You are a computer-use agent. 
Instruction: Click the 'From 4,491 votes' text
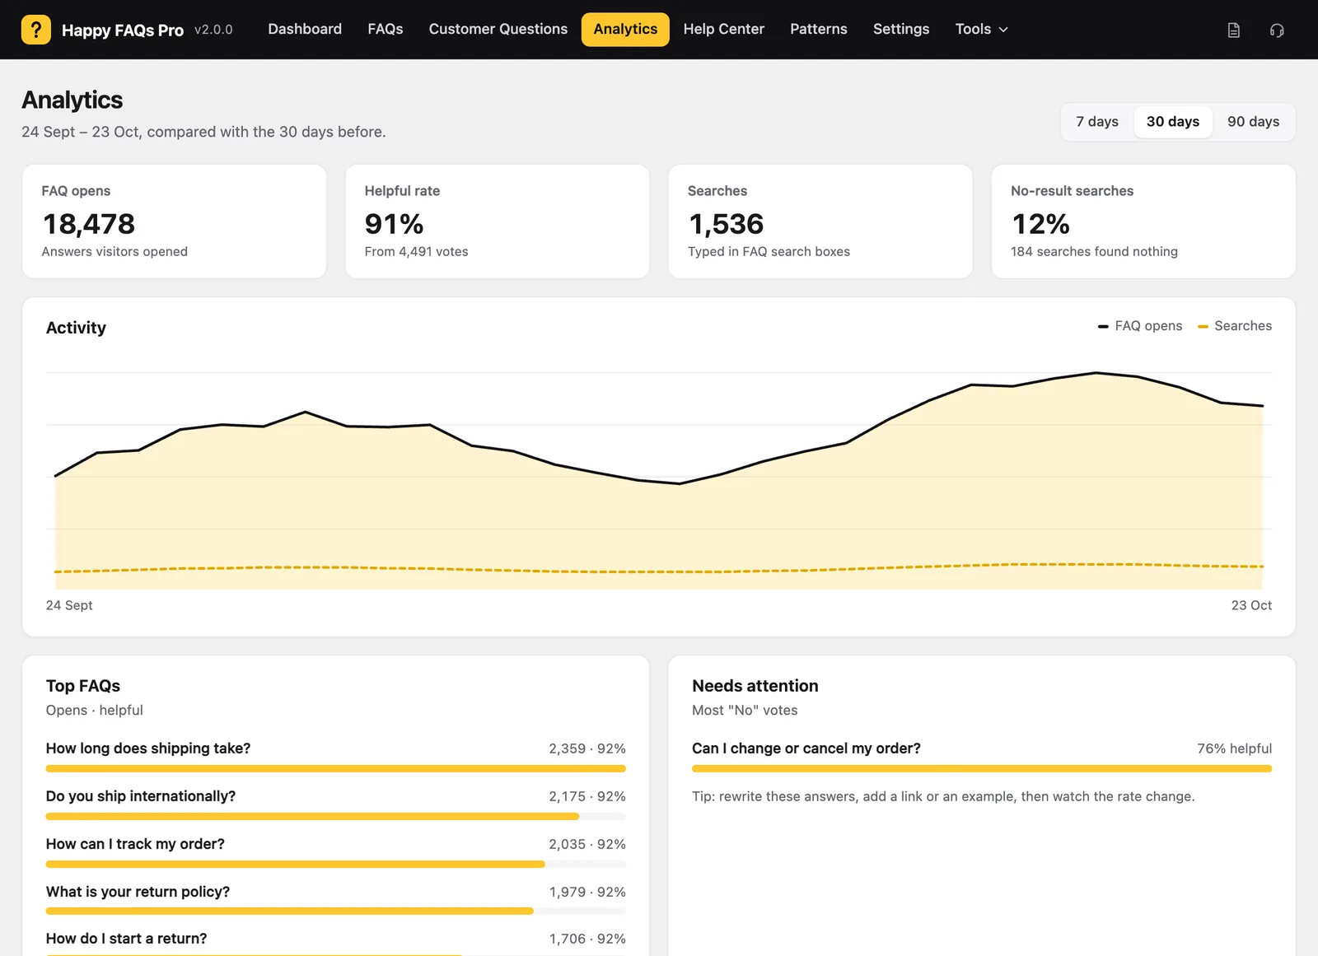[416, 252]
